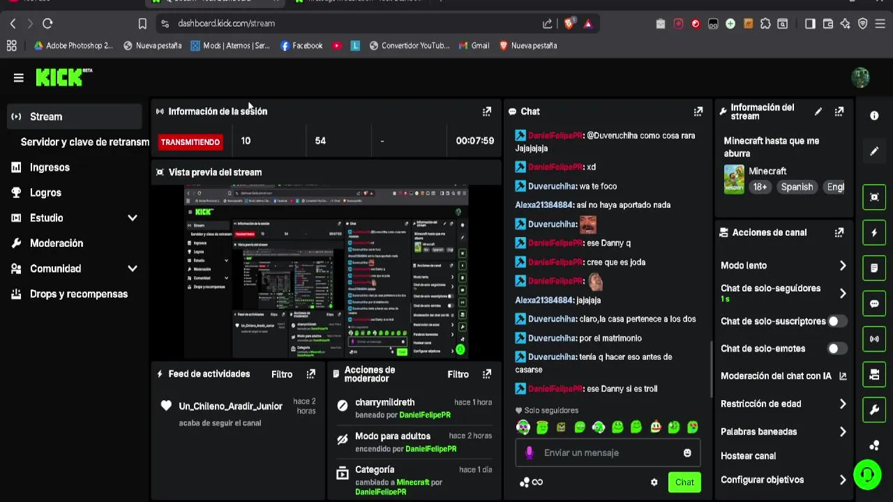Click the lightning bolt icon in right sidebar

tap(874, 232)
